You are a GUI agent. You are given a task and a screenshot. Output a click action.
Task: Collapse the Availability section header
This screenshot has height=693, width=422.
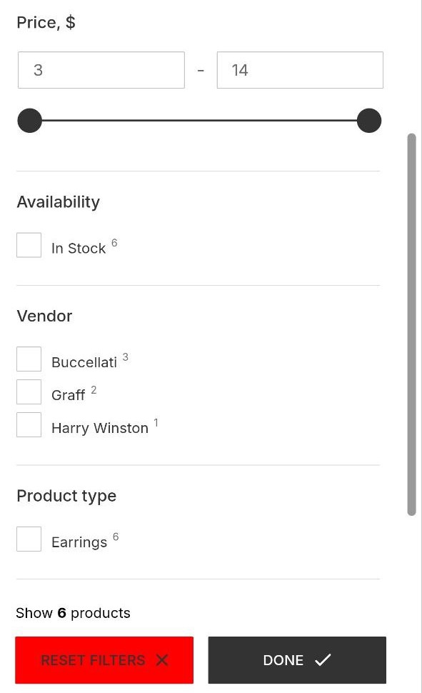pyautogui.click(x=58, y=202)
